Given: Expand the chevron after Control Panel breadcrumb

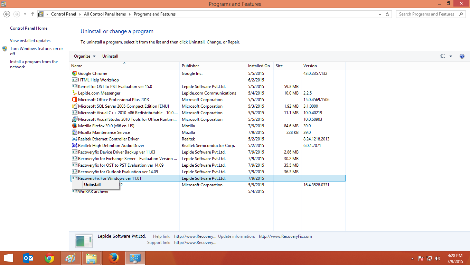Looking at the screenshot, I should point(81,14).
